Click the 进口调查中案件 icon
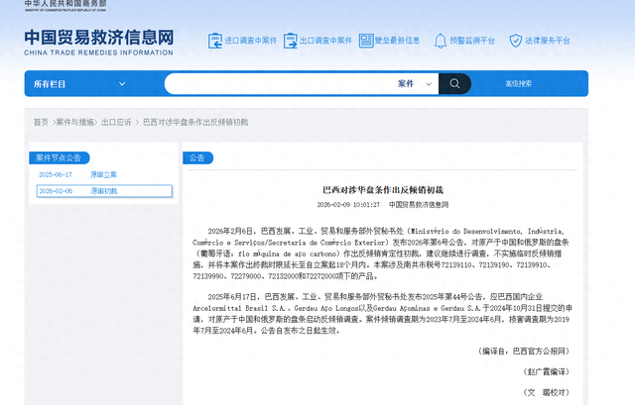The height and width of the screenshot is (405, 635). pos(215,41)
